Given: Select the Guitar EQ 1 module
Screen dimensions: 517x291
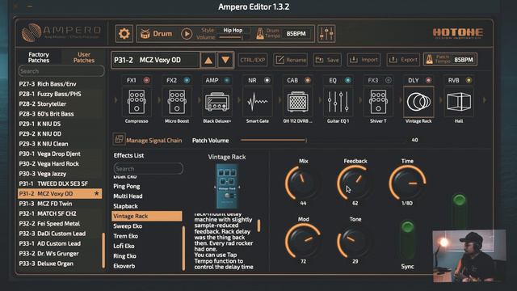Looking at the screenshot, I should pyautogui.click(x=338, y=102).
